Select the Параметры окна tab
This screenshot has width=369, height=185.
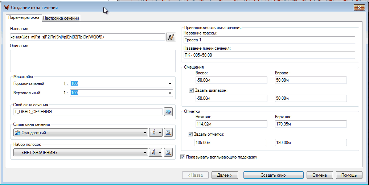tap(24, 18)
